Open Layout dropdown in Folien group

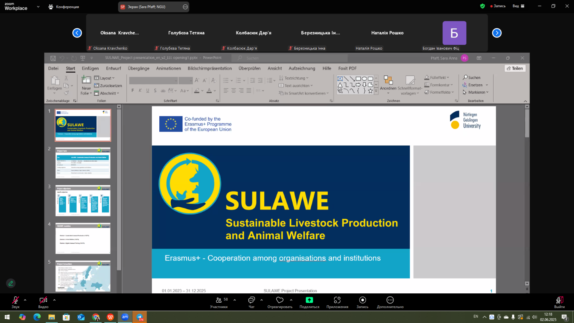click(x=104, y=78)
